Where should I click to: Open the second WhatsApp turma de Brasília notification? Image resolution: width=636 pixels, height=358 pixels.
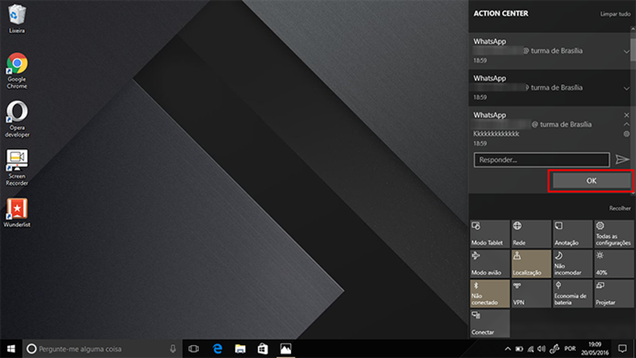pos(549,88)
